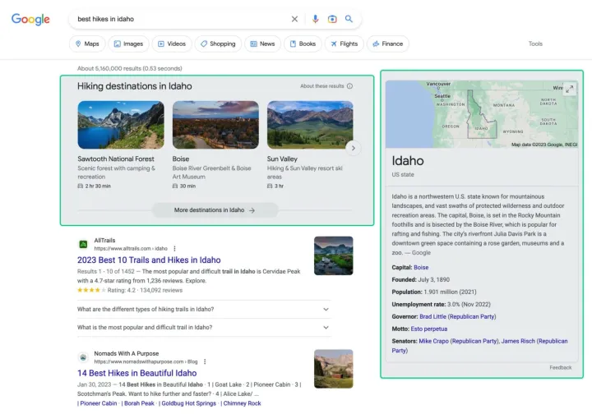Start voice search with microphone icon
The width and height of the screenshot is (592, 414).
click(x=315, y=19)
